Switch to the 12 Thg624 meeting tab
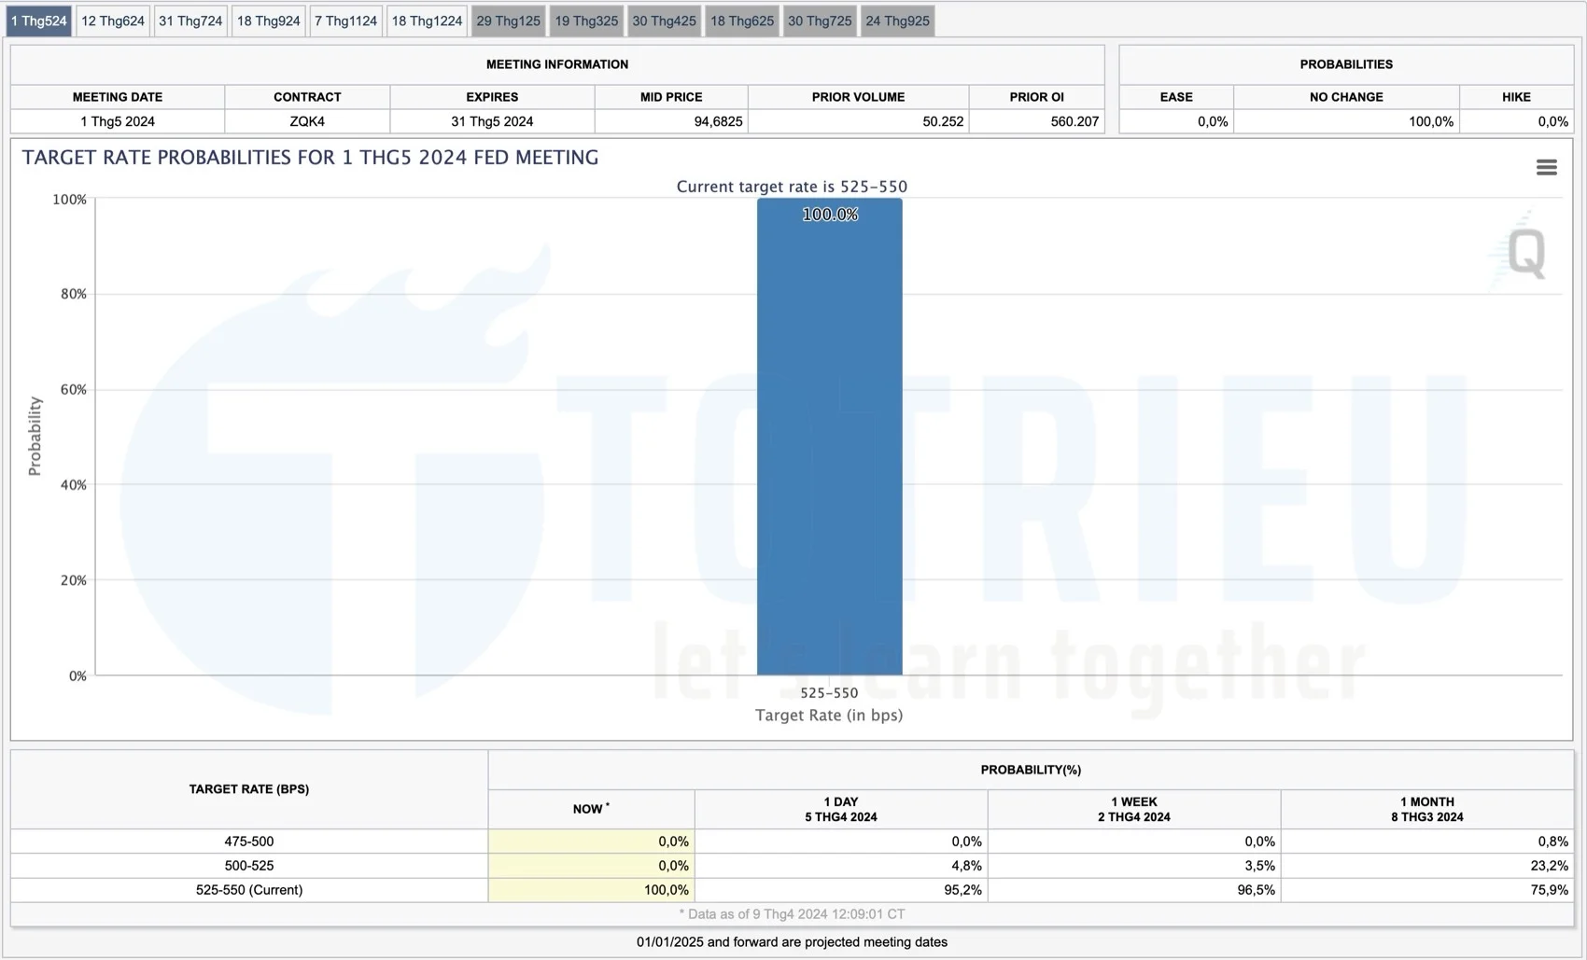 [112, 20]
